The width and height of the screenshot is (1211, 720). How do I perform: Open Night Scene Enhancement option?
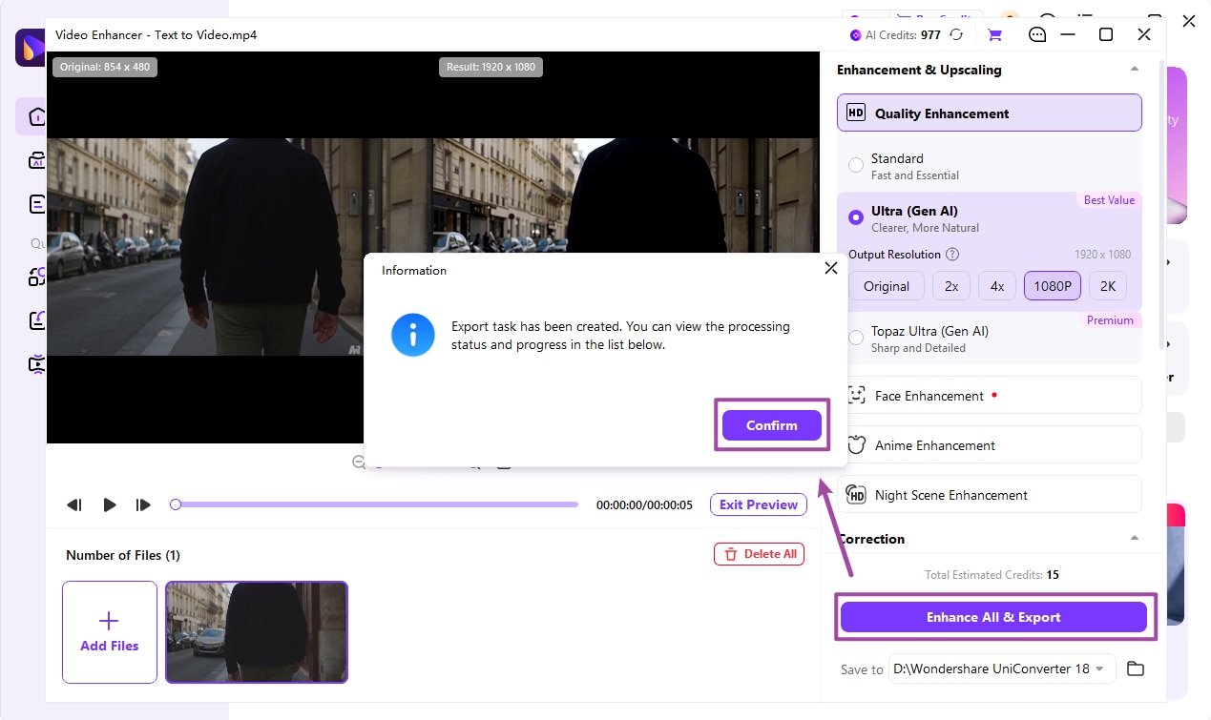point(990,494)
